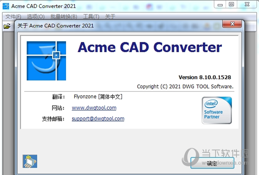Screen dimensions: 259x175
Task: Minimize the main Acme CAD Converter window
Action: (220, 5)
